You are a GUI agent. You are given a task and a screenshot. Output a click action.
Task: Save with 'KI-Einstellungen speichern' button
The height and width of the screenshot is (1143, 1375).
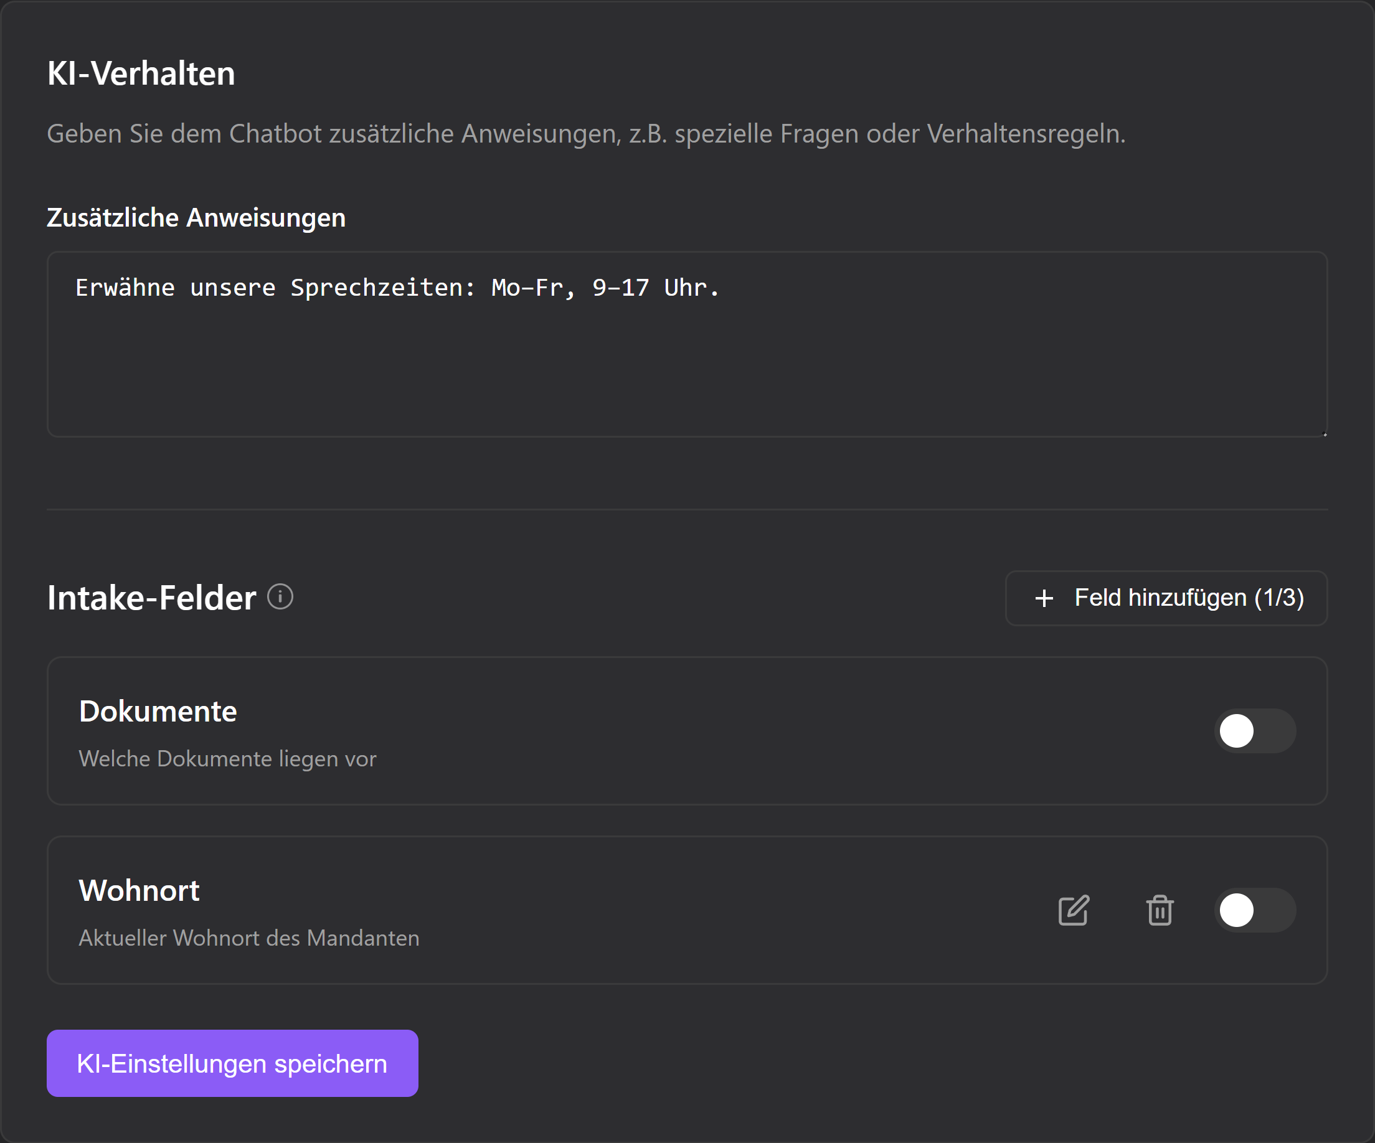[x=232, y=1063]
